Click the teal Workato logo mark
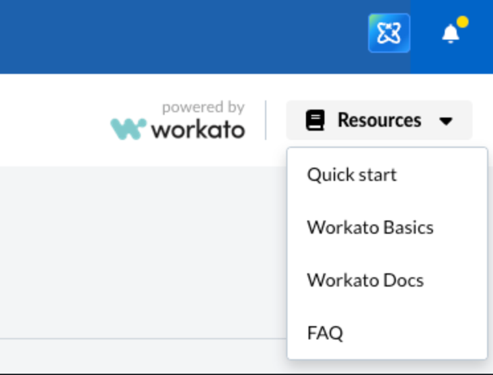Viewport: 493px width, 375px height. tap(128, 129)
